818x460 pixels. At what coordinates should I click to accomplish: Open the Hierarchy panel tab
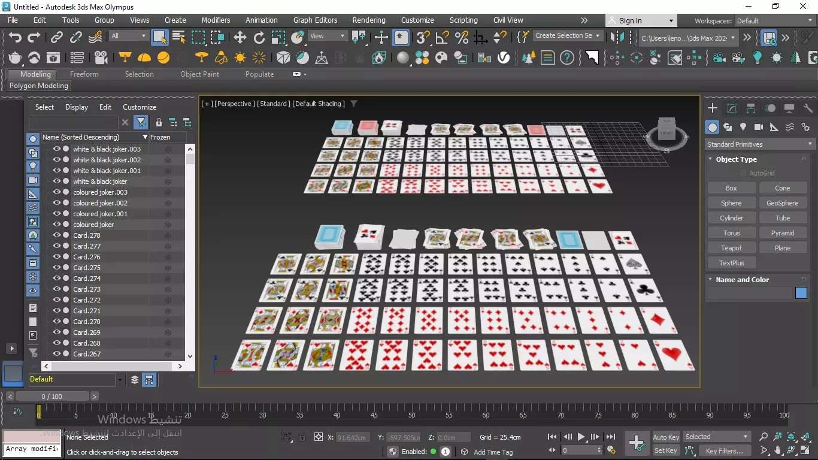751,108
